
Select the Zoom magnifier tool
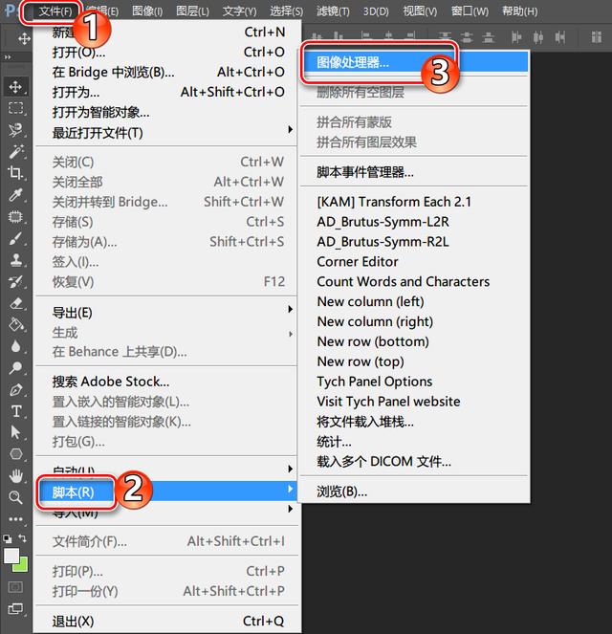pyautogui.click(x=15, y=497)
